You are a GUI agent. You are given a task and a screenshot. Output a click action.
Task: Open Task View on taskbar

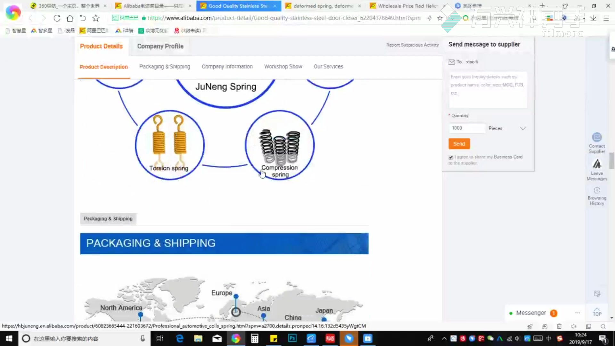[x=160, y=338]
